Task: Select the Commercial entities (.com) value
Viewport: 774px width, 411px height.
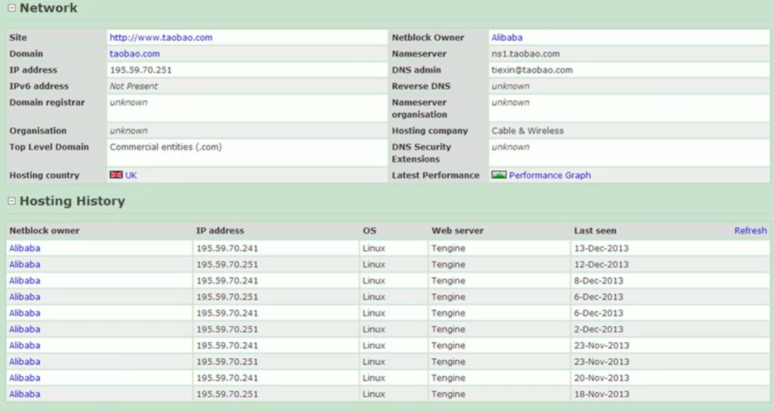Action: tap(166, 147)
